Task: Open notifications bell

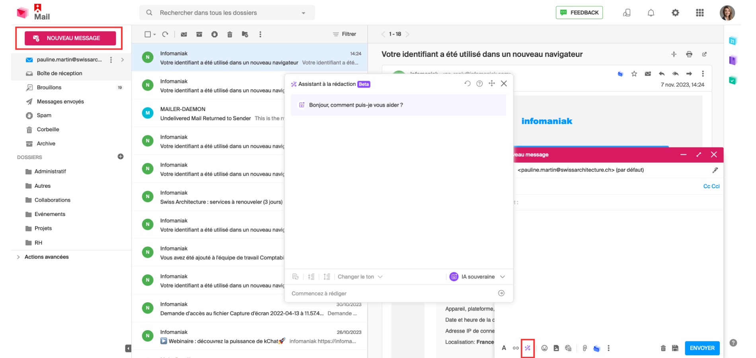Action: pos(651,13)
